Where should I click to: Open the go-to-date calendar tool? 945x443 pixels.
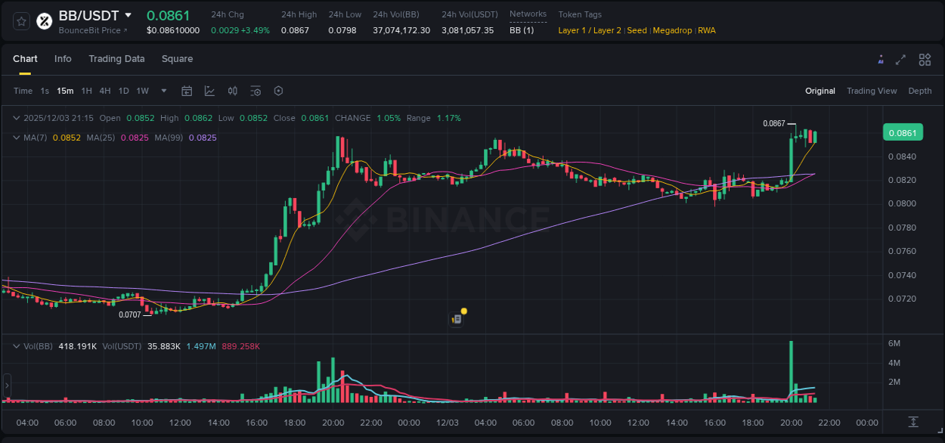click(187, 91)
